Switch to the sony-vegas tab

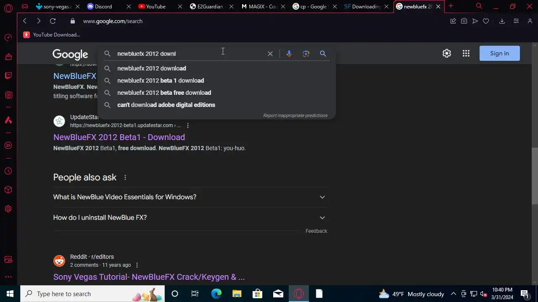pyautogui.click(x=54, y=6)
